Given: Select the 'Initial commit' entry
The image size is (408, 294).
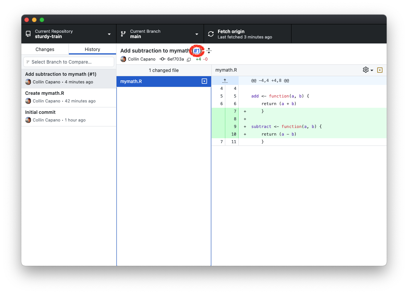Looking at the screenshot, I should click(x=69, y=116).
